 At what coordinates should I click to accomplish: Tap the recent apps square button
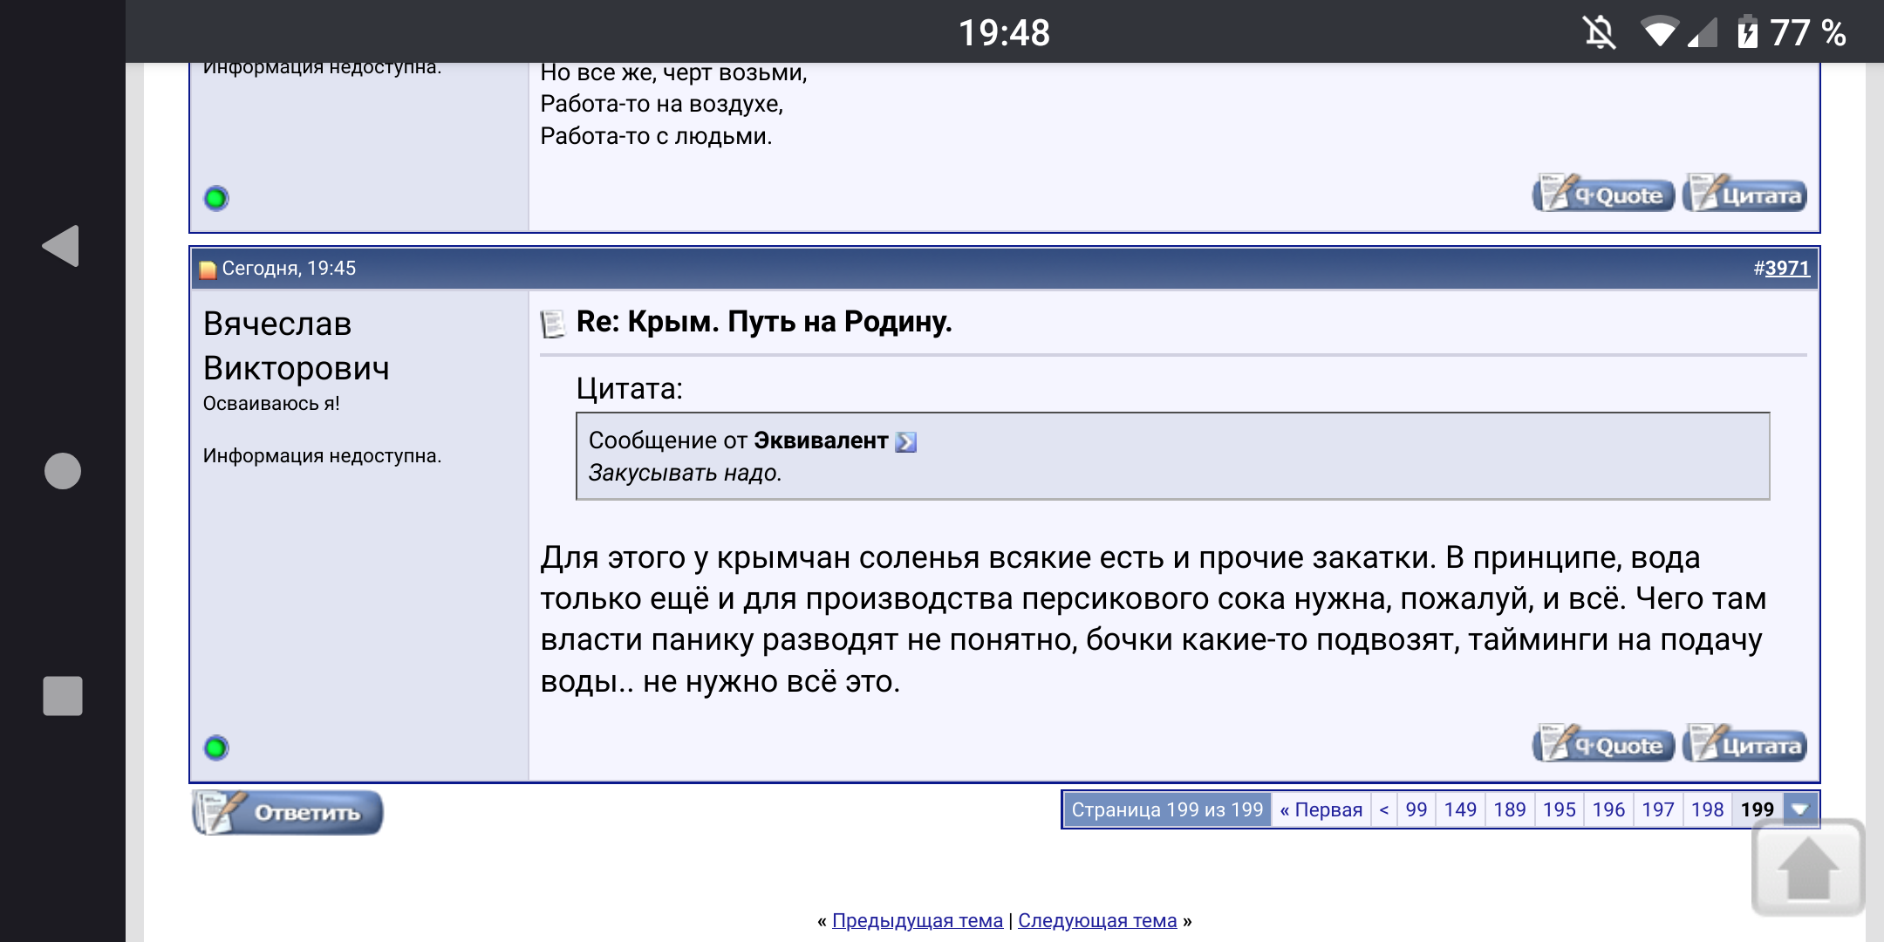coord(63,696)
